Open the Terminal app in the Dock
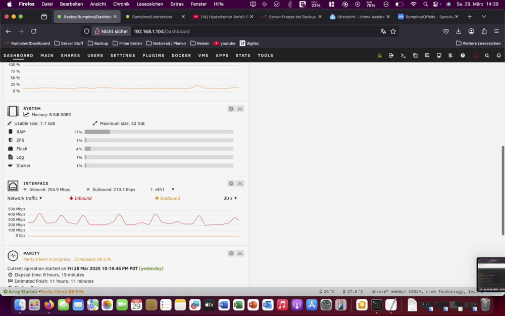 click(x=376, y=305)
